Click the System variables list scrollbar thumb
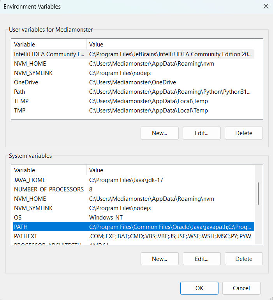Viewport: 273px width, 300px height. tap(258, 193)
